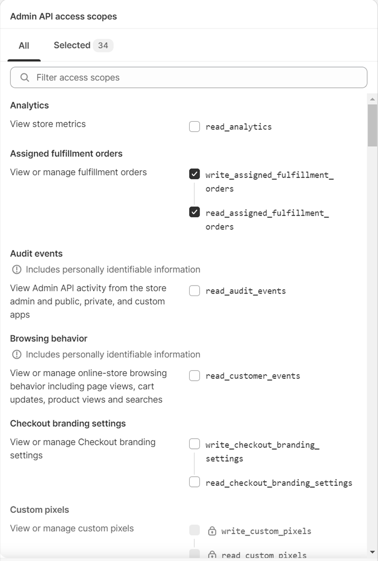Click the info icon under Browsing behavior
This screenshot has height=561, width=378.
[x=17, y=354]
